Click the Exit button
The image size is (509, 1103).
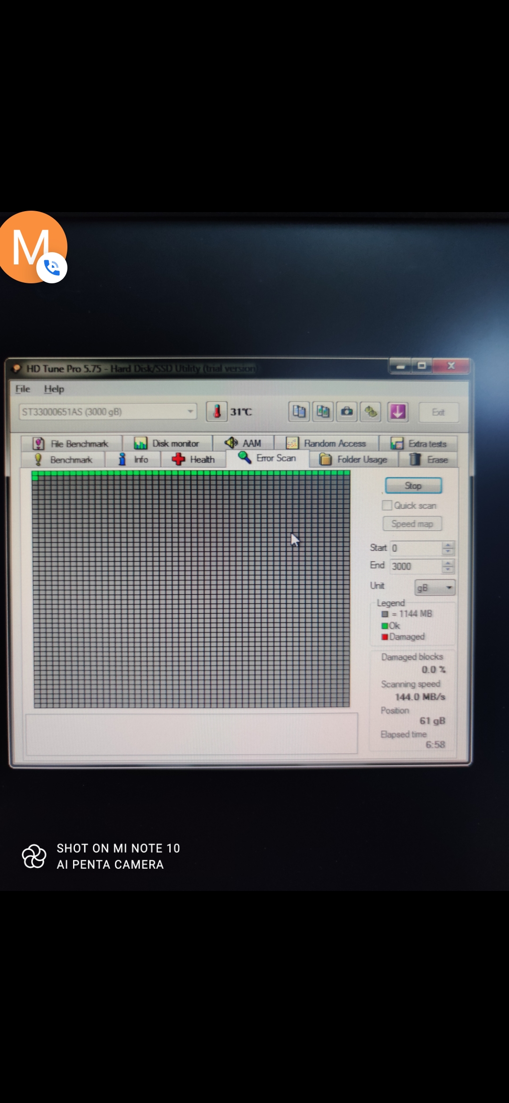pyautogui.click(x=438, y=412)
